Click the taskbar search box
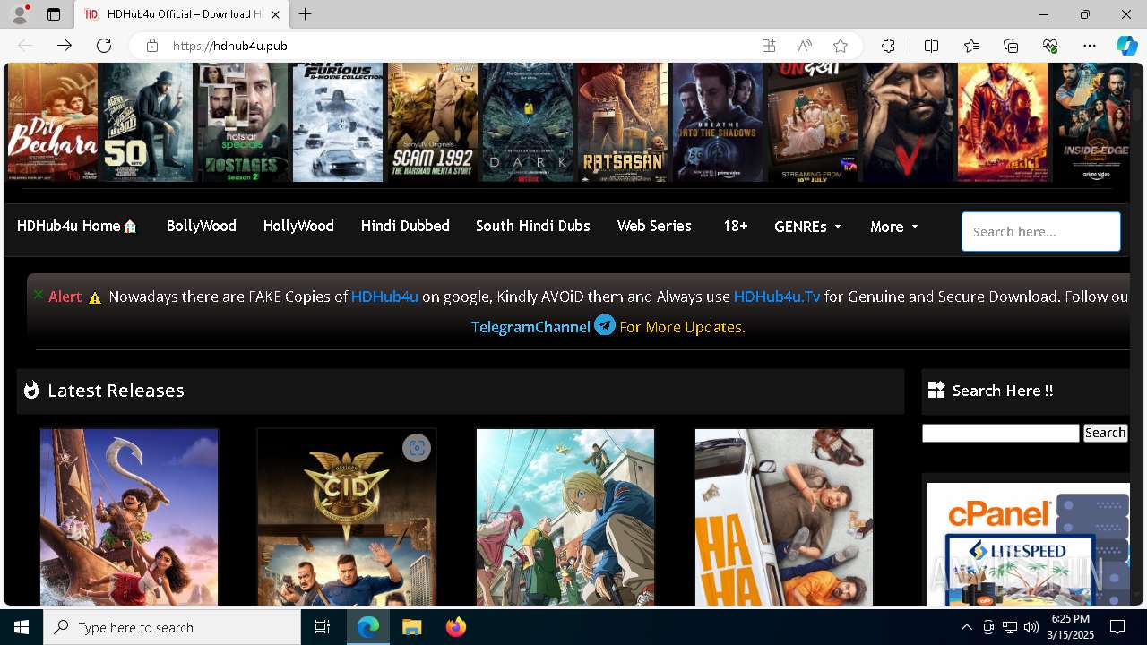Viewport: 1147px width, 645px height. [172, 627]
